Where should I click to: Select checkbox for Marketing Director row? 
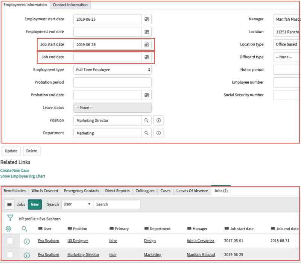point(10,255)
